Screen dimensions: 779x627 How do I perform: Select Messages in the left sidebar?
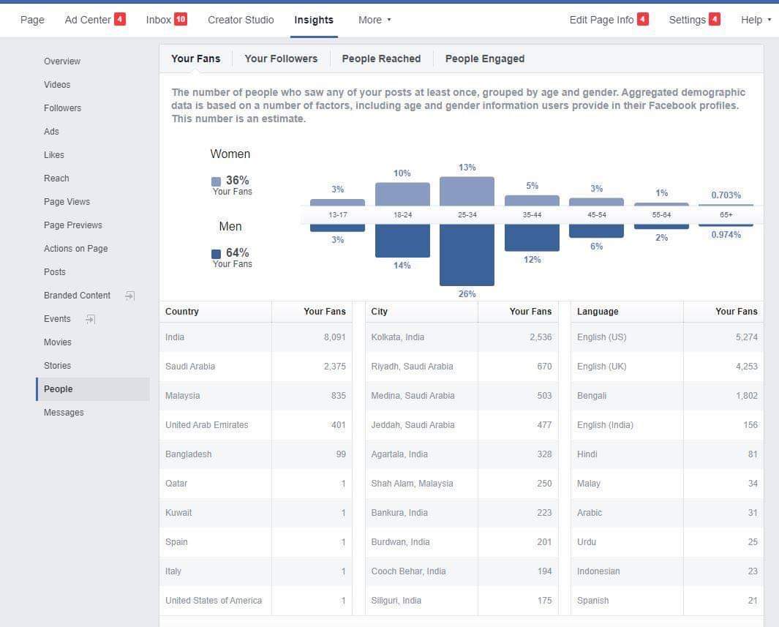[64, 413]
